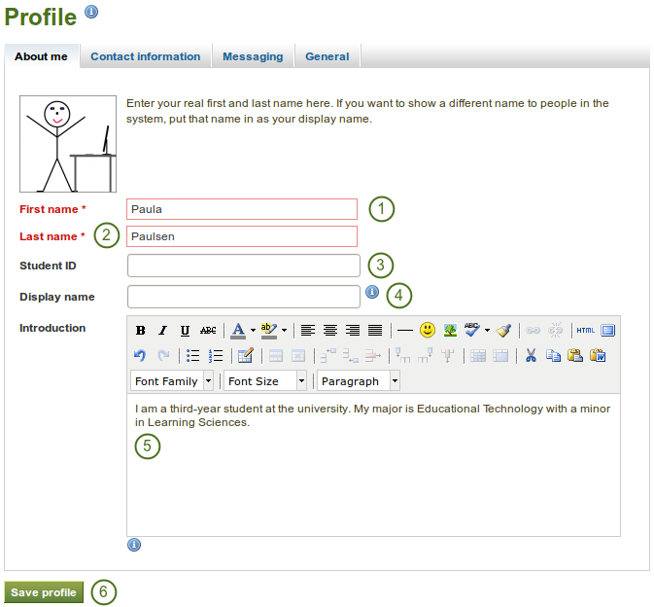The image size is (654, 607).
Task: Insert an emoticon with the smiley icon
Action: click(428, 331)
